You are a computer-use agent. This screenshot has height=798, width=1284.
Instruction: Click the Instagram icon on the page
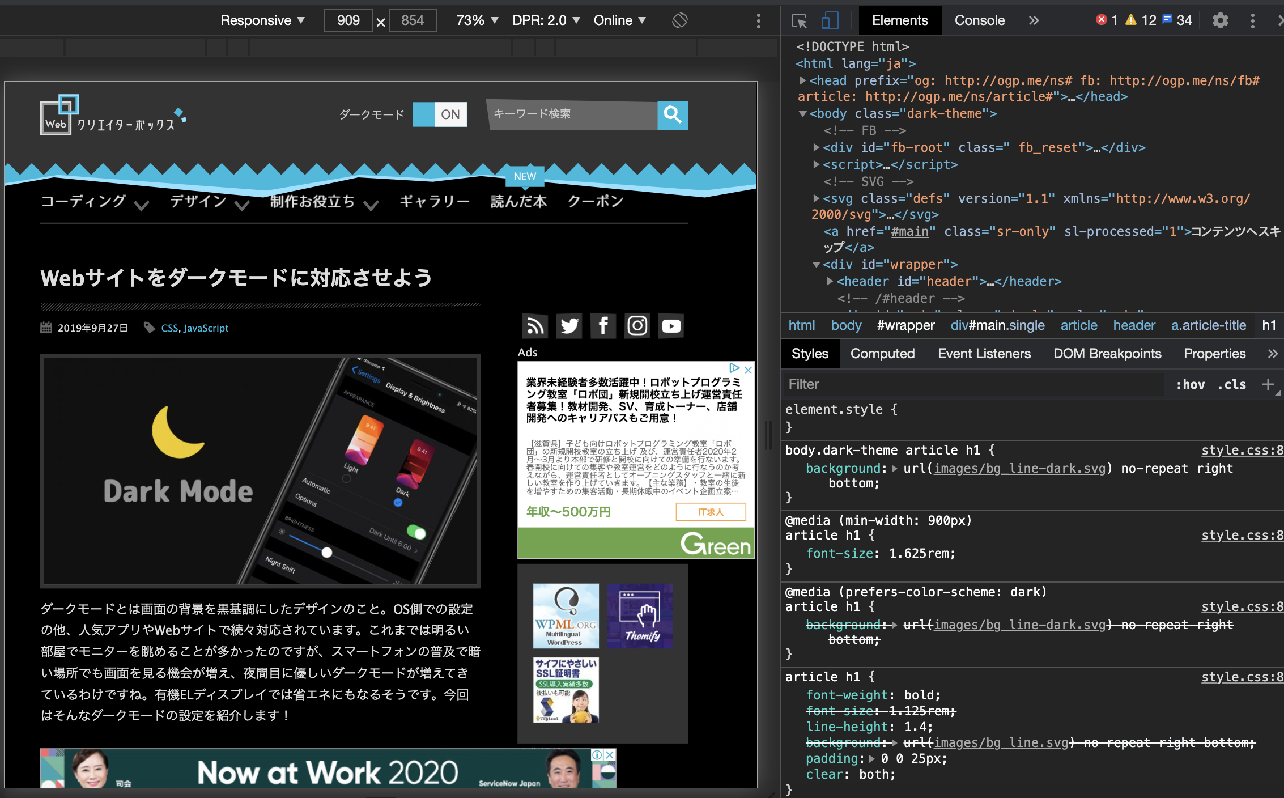pyautogui.click(x=637, y=326)
